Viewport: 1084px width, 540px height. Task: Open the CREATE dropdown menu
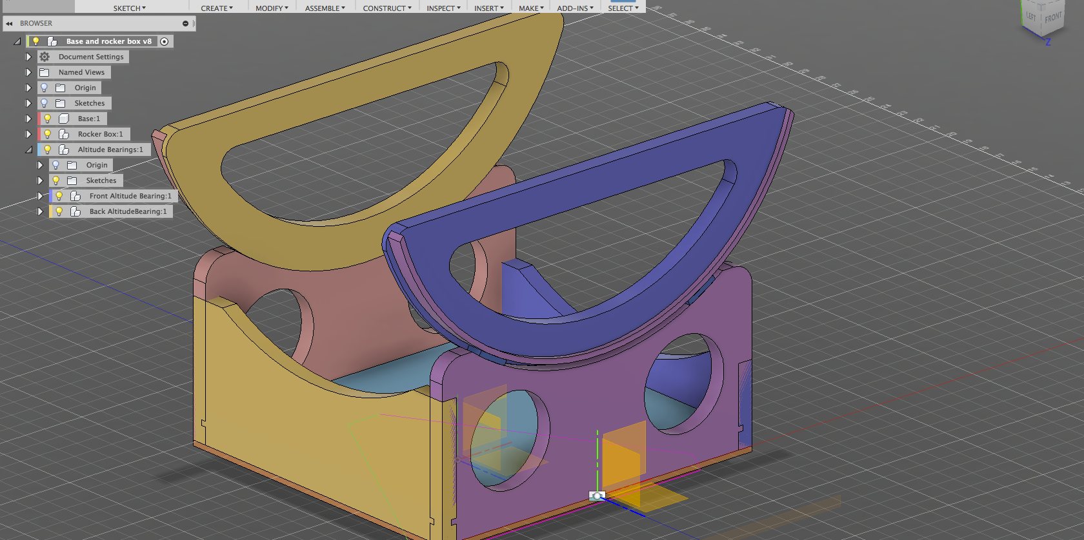(x=217, y=8)
